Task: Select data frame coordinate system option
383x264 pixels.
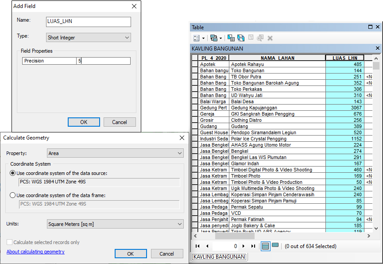Action: [12, 195]
